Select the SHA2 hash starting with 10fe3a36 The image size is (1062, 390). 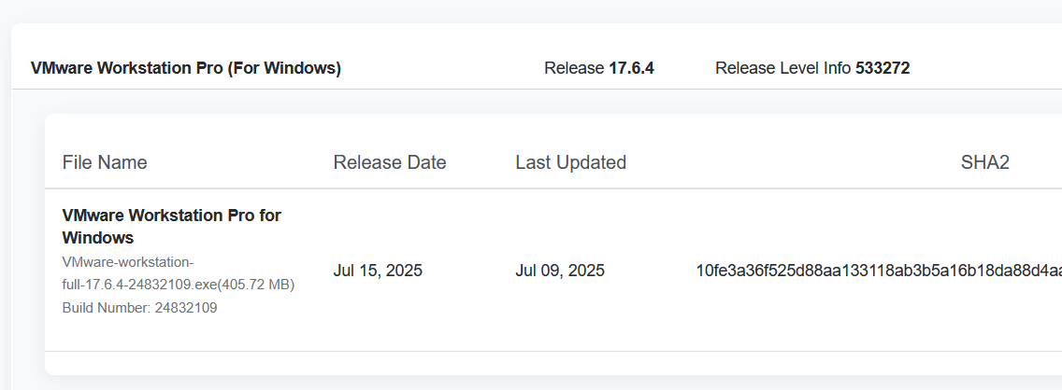click(877, 272)
